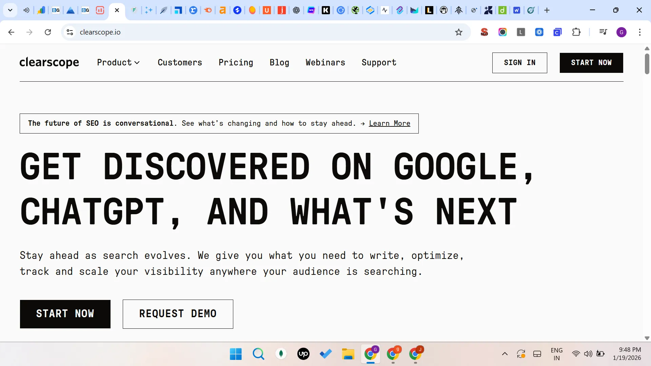
Task: Open the colorful camera screenshot extension
Action: 502,32
